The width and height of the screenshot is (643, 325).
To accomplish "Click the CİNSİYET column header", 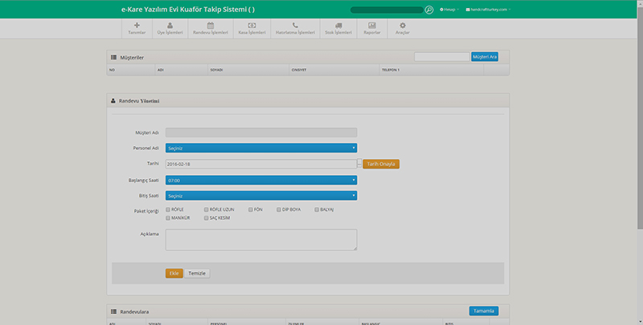I will coord(334,70).
